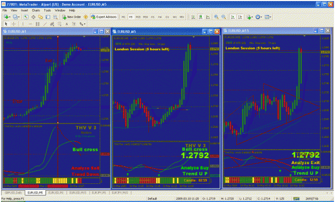
Task: Open the File menu
Action: (x=5, y=10)
